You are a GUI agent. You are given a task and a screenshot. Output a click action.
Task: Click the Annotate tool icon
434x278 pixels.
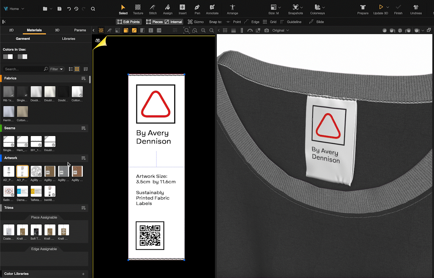212,7
